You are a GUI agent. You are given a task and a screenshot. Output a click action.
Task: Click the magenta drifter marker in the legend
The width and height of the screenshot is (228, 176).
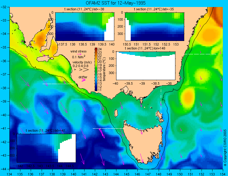84,80
